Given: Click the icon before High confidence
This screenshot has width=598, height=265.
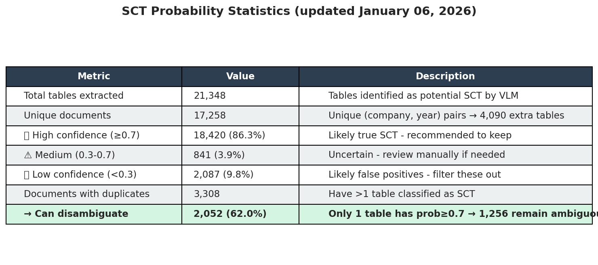Looking at the screenshot, I should point(27,136).
